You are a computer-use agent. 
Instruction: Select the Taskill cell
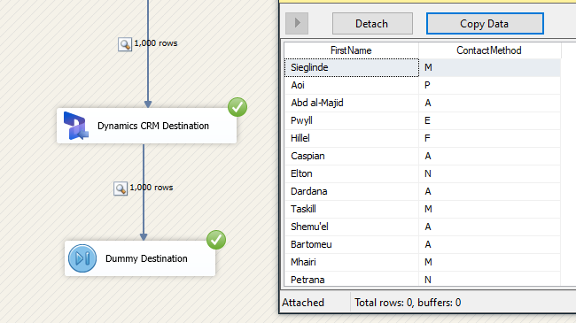[x=352, y=209]
